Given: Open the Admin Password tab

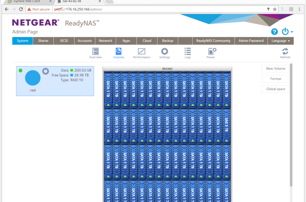Looking at the screenshot, I should click(x=251, y=41).
